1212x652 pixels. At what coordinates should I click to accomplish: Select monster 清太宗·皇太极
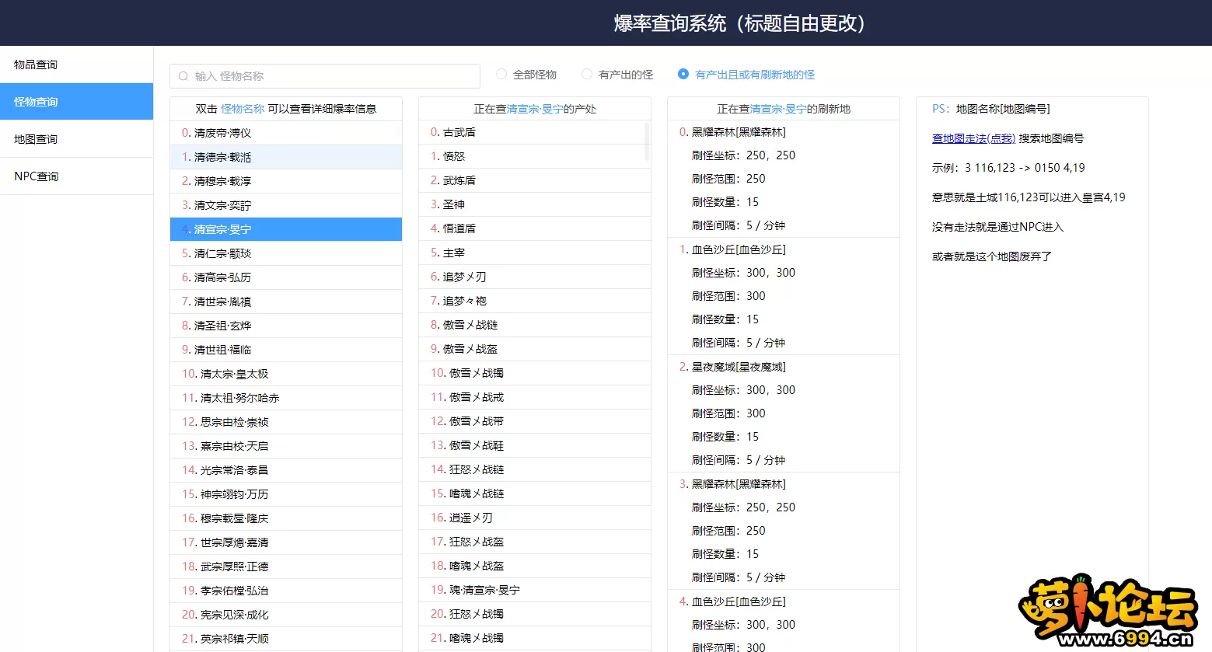[286, 374]
